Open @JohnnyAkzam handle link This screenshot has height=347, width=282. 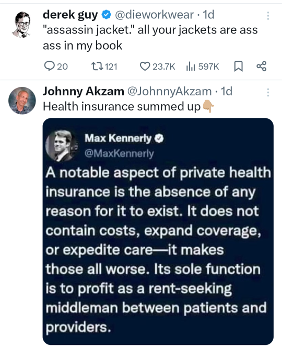(x=169, y=92)
